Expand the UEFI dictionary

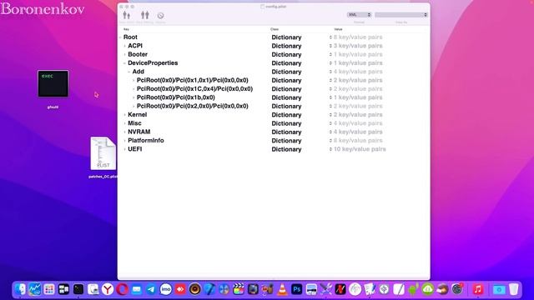(124, 149)
